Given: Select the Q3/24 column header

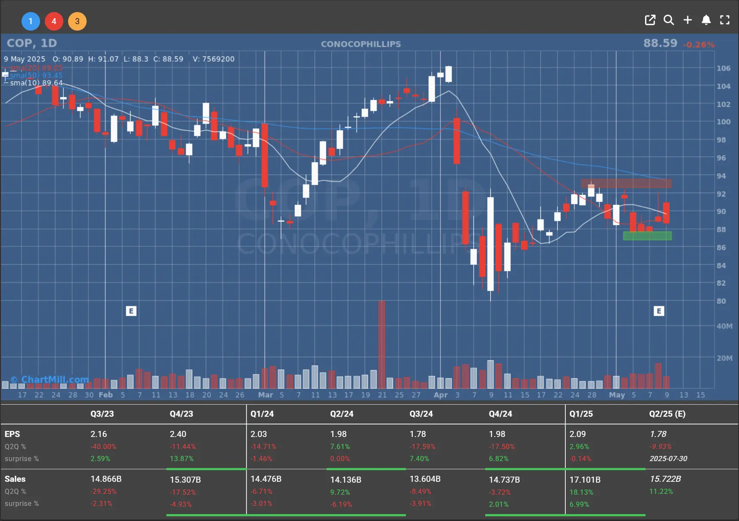Looking at the screenshot, I should click(x=421, y=414).
